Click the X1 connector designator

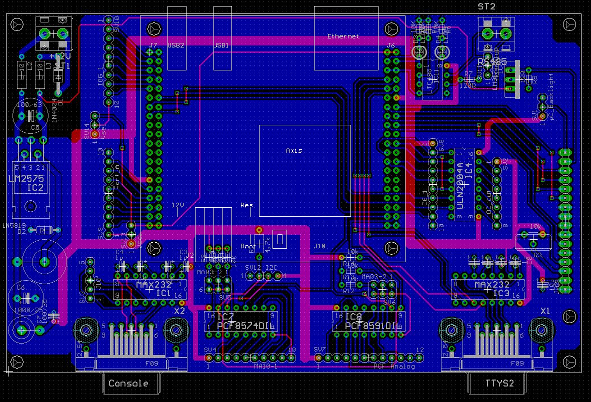(x=545, y=311)
